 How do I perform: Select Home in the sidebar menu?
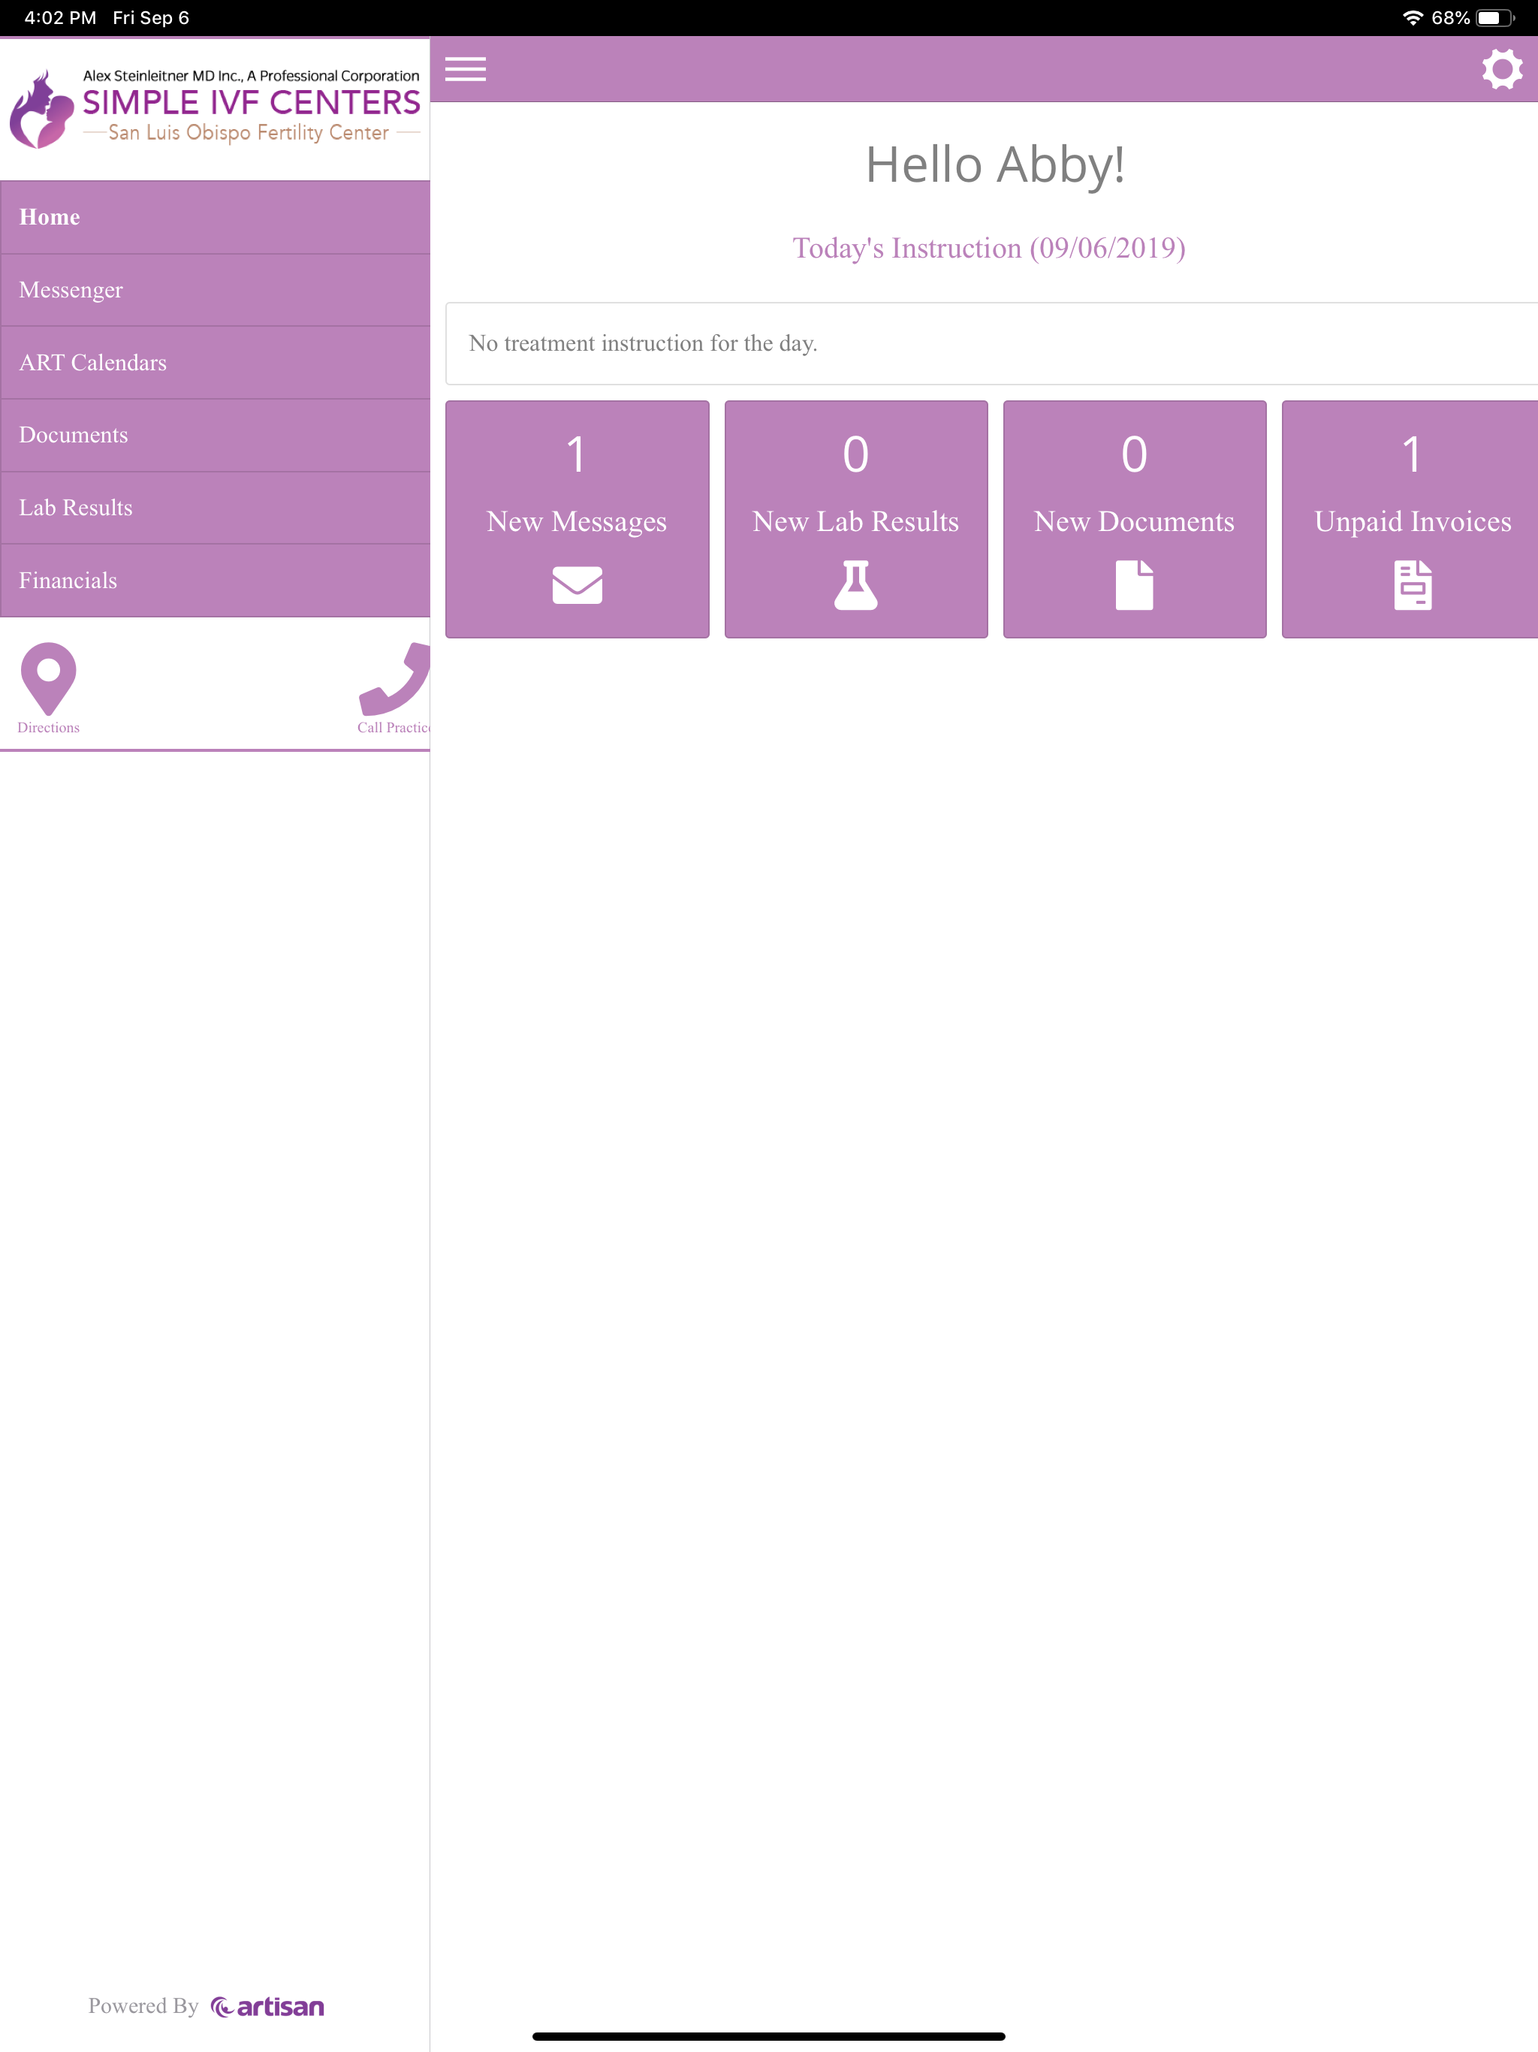click(x=216, y=217)
